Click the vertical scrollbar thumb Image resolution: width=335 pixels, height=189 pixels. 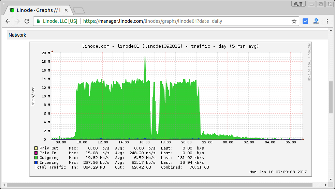pyautogui.click(x=331, y=97)
